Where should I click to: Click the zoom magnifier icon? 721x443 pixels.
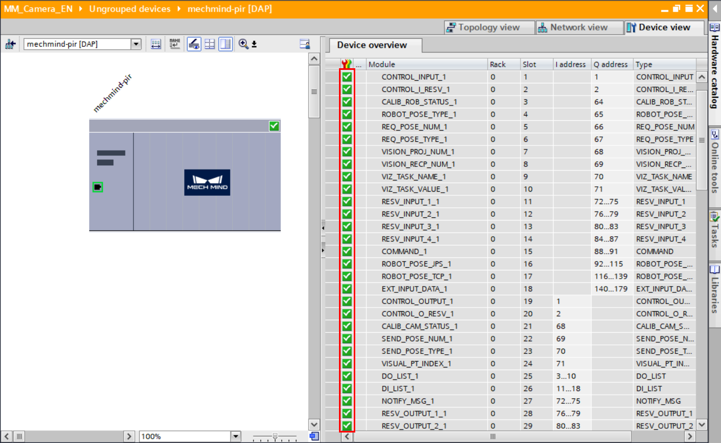click(243, 44)
